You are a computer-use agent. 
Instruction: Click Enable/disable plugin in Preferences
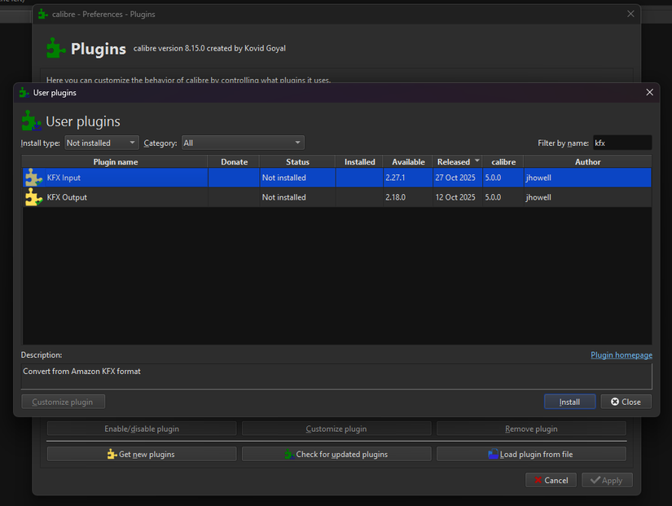click(x=142, y=429)
